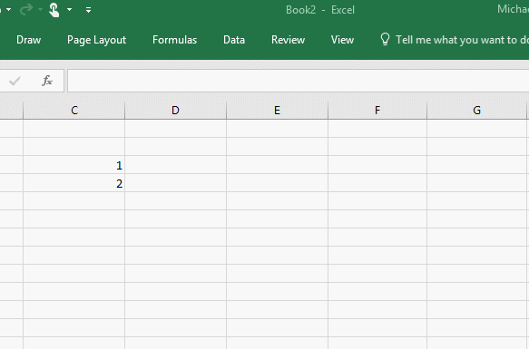Click the Enter checkmark in formula bar
Viewport: 529px width, 349px height.
[15, 81]
